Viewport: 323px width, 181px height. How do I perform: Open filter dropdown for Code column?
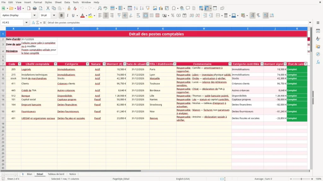[x=19, y=64]
